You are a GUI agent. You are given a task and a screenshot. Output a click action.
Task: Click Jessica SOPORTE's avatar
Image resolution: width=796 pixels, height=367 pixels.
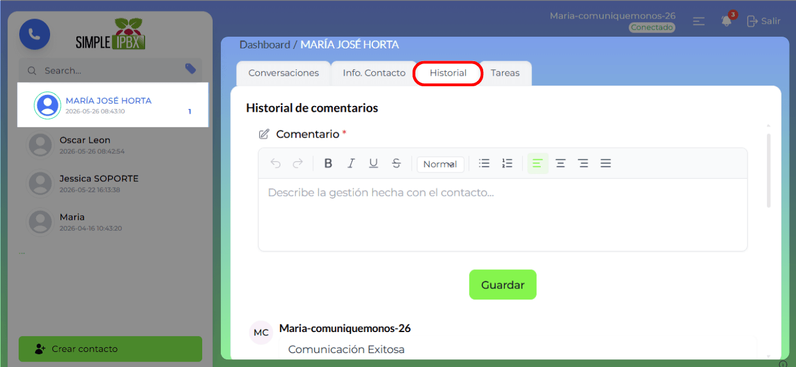point(41,183)
